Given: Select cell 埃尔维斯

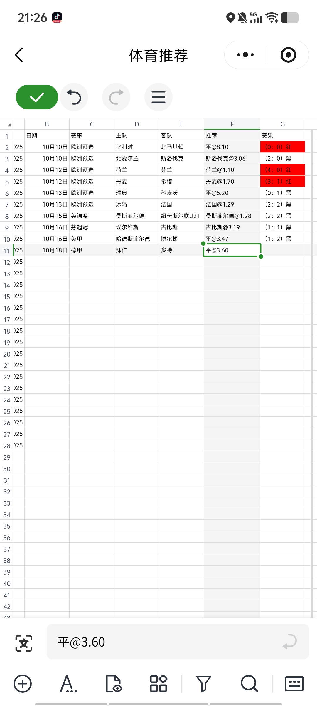Looking at the screenshot, I should (x=137, y=227).
